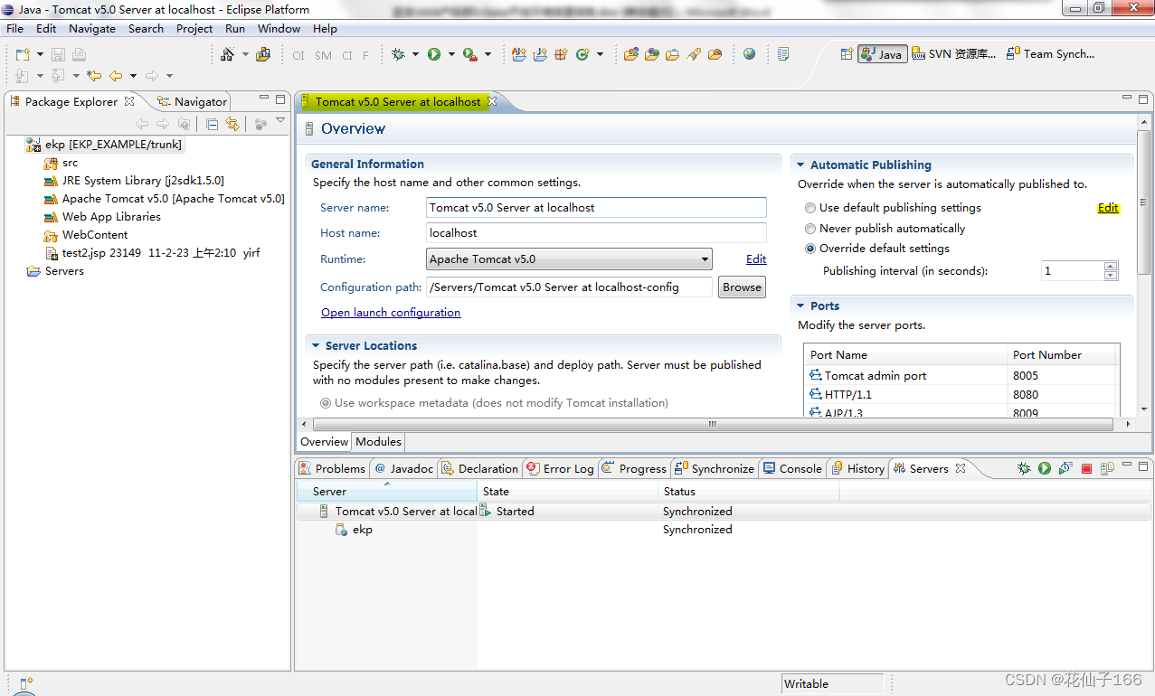1155x696 pixels.
Task: Open the Error Log tab
Action: tap(560, 468)
